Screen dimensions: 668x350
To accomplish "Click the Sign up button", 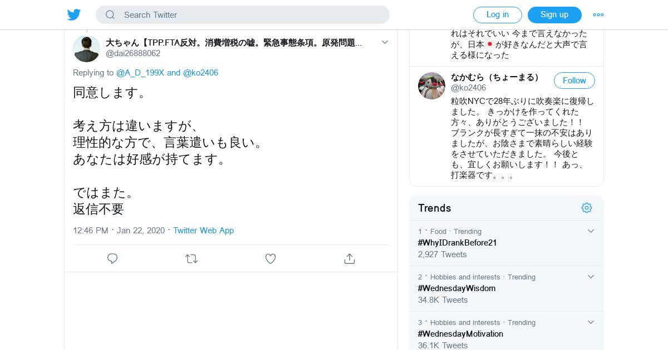I will click(x=554, y=15).
